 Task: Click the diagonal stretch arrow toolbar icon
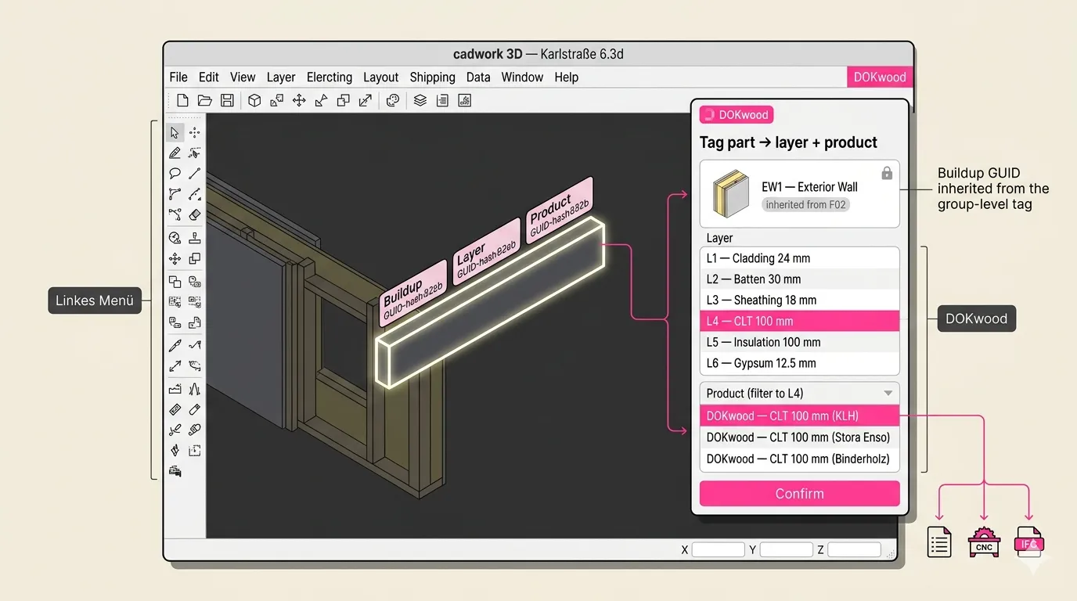click(x=366, y=100)
